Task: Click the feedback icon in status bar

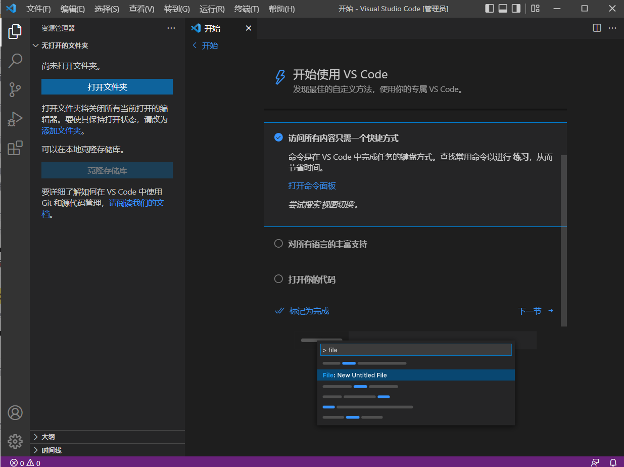Action: tap(595, 463)
